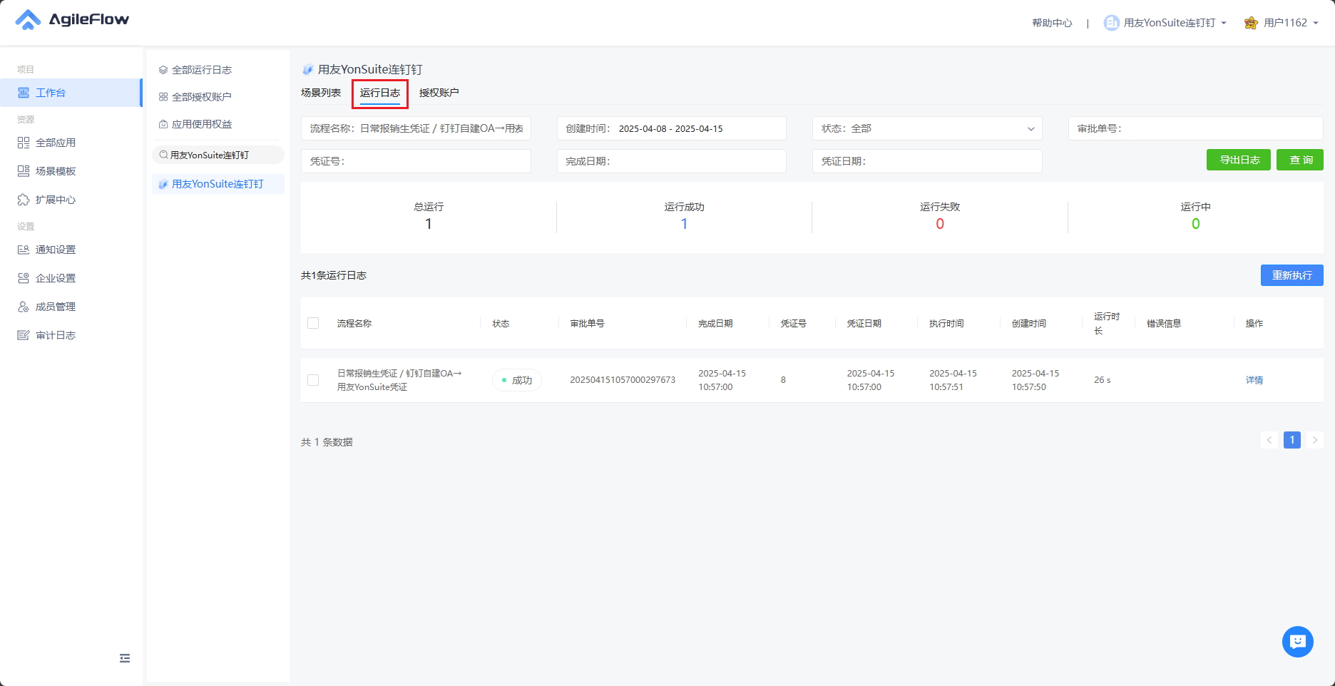Open 帮助中心 link
Viewport: 1335px width, 686px height.
pyautogui.click(x=1053, y=23)
